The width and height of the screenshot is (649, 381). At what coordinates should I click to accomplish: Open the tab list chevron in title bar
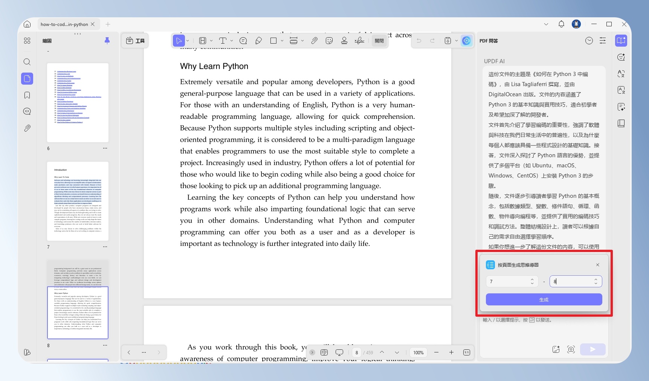[x=546, y=24]
